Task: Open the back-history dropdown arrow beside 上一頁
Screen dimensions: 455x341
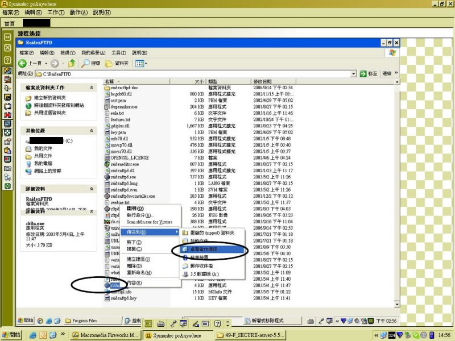Action: 46,63
